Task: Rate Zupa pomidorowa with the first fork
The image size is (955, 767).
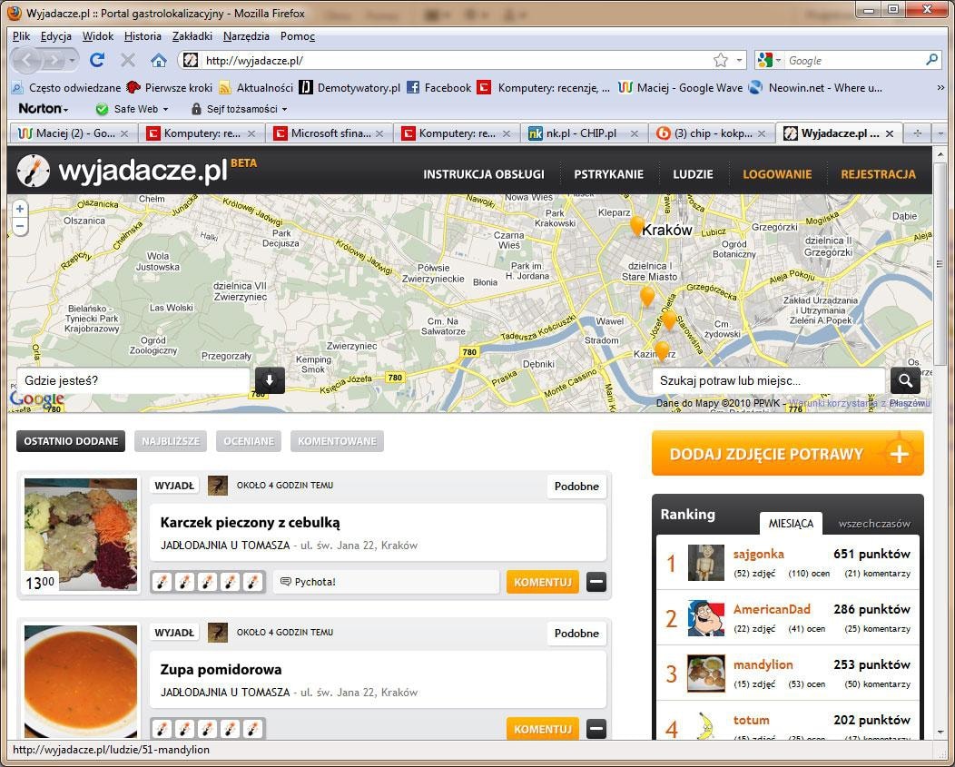Action: (x=162, y=729)
